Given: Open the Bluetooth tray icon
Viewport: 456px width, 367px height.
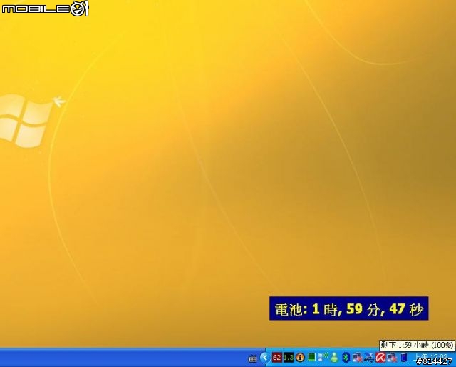Looking at the screenshot, I should pyautogui.click(x=346, y=358).
